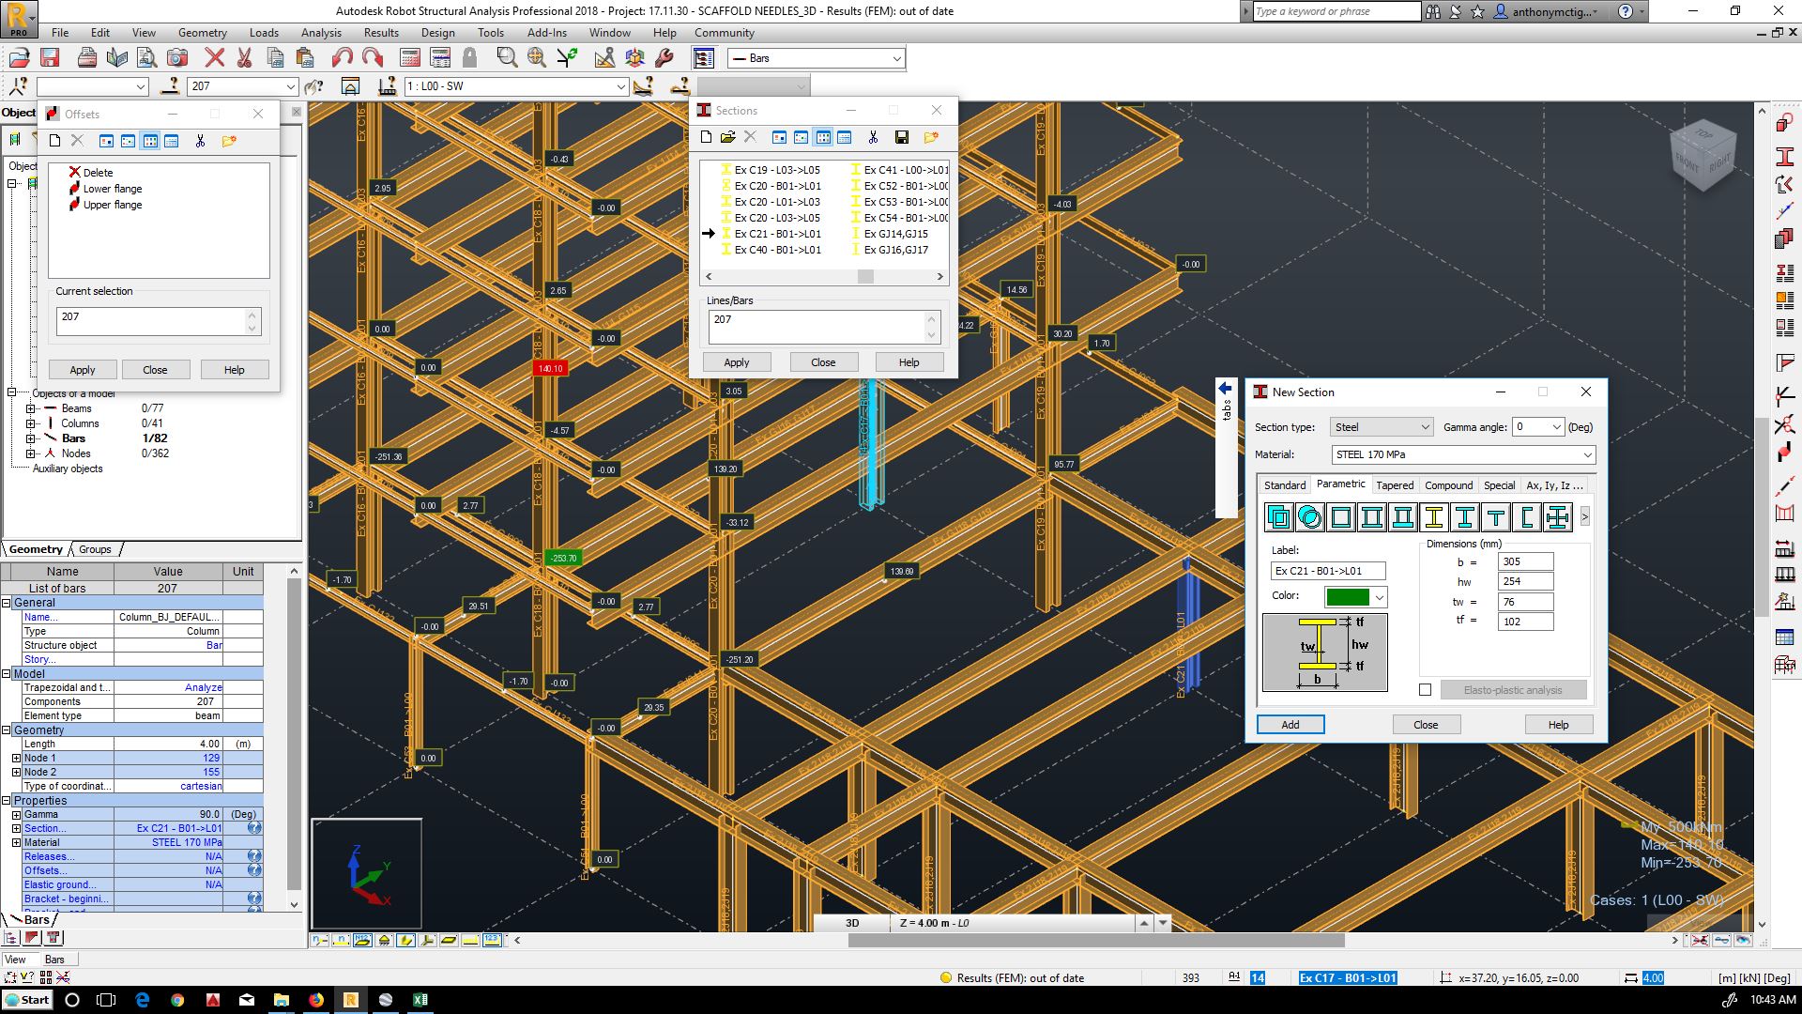Open the Geometry menu
The height and width of the screenshot is (1014, 1802).
tap(202, 32)
